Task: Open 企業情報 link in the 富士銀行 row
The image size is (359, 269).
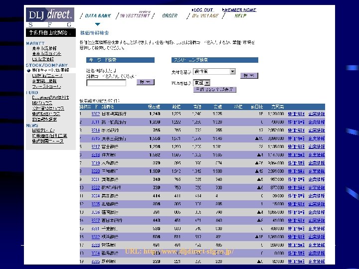Action: click(x=317, y=146)
